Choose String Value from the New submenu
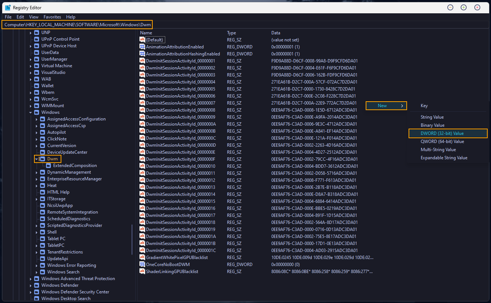 448,117
